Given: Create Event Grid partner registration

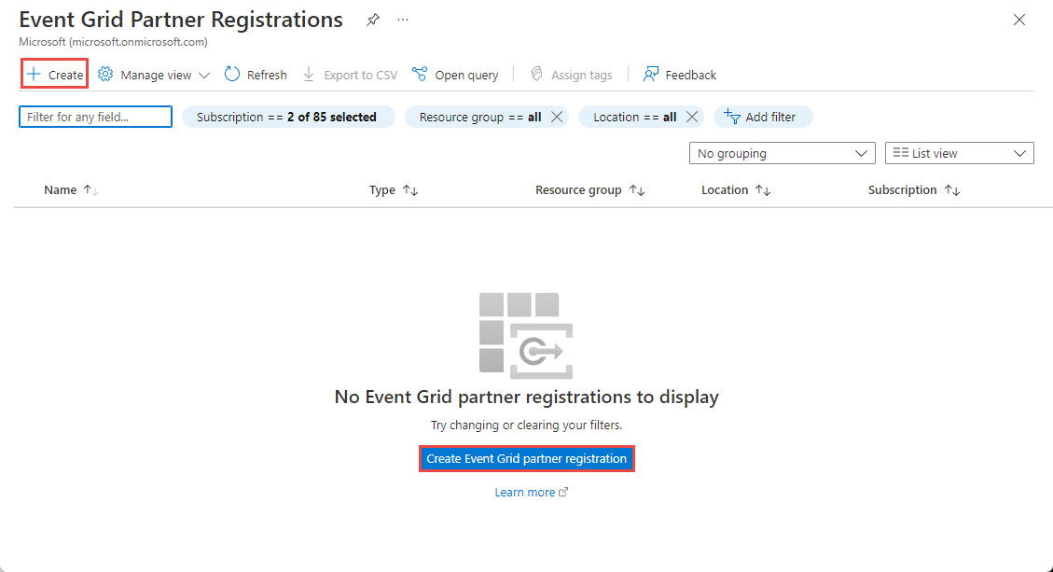Looking at the screenshot, I should pyautogui.click(x=527, y=458).
